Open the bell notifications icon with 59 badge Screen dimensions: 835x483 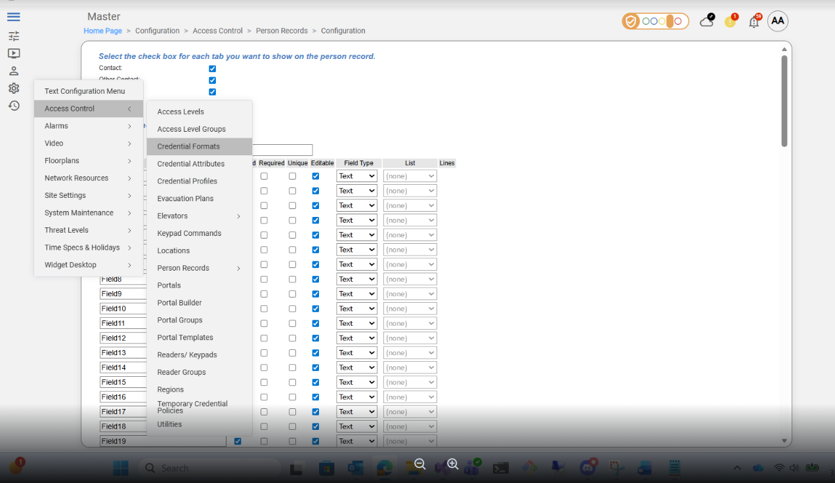click(x=754, y=22)
